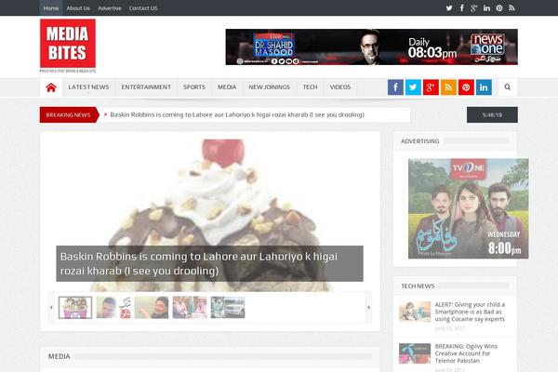Open Telenor article thumbnail
This screenshot has height=372, width=558.
point(415,353)
